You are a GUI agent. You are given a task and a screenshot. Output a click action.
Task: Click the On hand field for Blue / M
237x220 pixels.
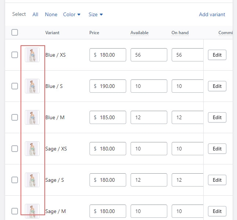pyautogui.click(x=187, y=117)
